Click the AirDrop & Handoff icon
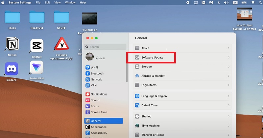The width and height of the screenshot is (263, 138). point(137,76)
